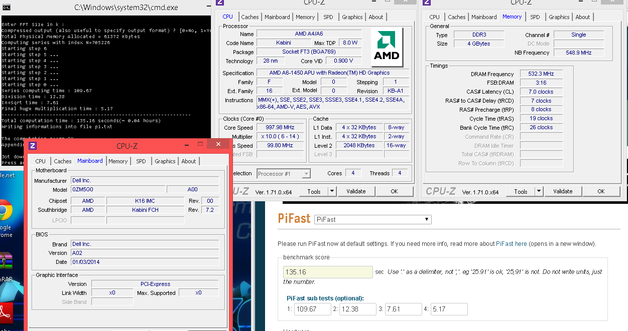Follow the 'PiFast here' link
The width and height of the screenshot is (628, 331).
(x=512, y=244)
